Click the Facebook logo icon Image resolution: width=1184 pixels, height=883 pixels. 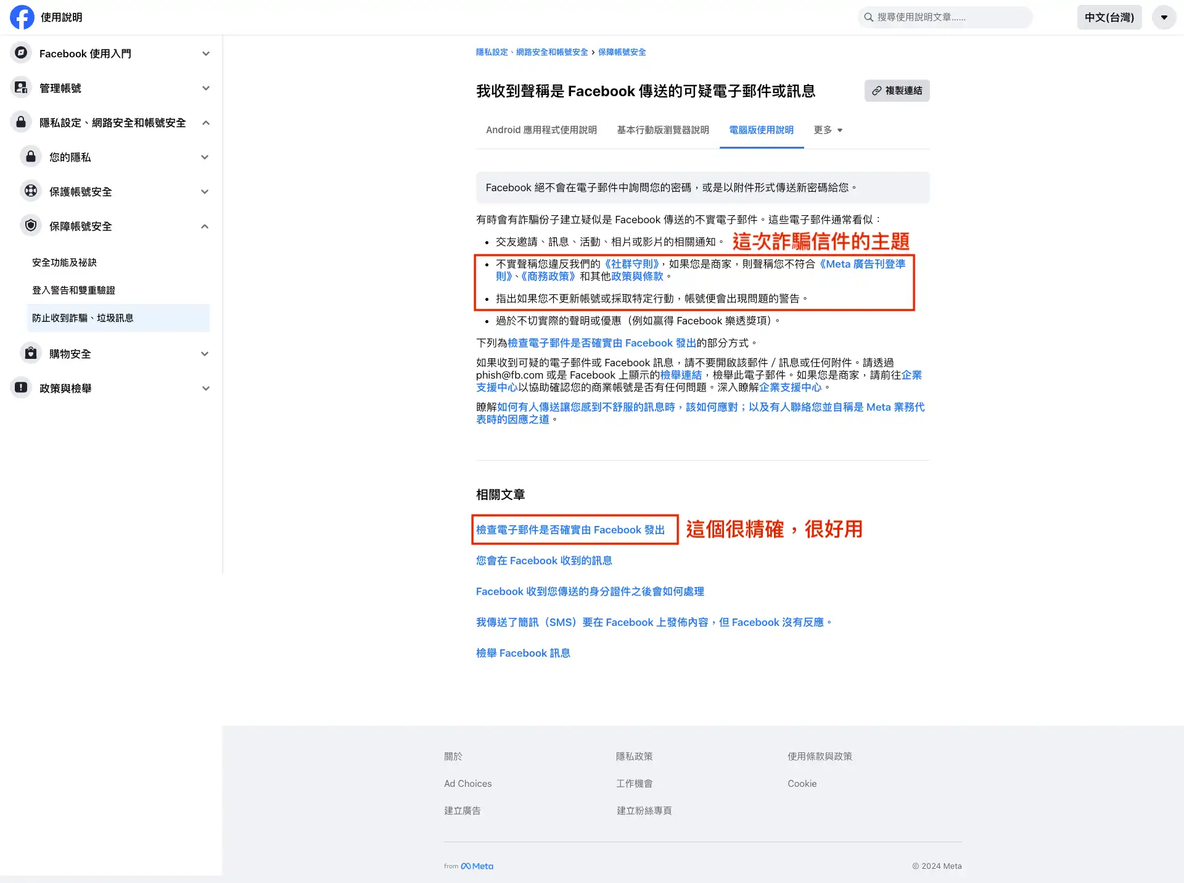pos(22,17)
